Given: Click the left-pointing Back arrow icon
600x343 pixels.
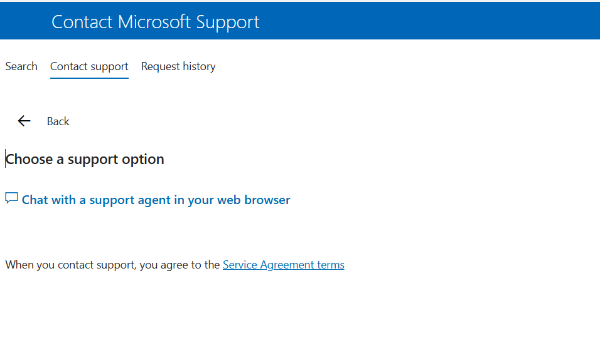Looking at the screenshot, I should [24, 121].
